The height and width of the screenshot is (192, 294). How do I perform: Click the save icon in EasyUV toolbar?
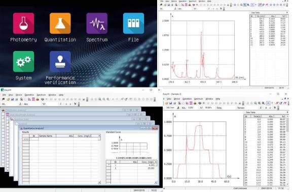(12, 99)
